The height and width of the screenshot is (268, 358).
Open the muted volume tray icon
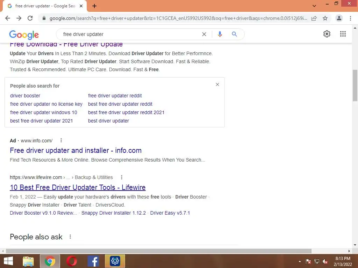coord(325,261)
